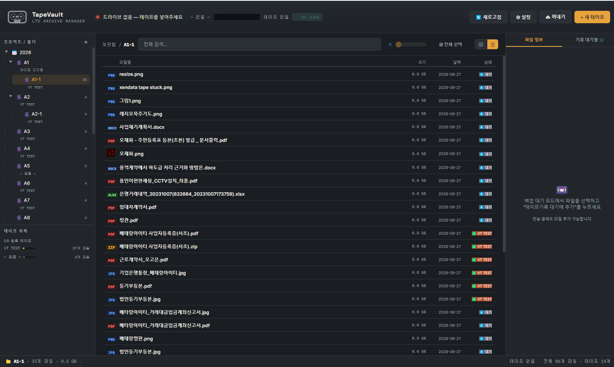Sort by the 파일명 column header

click(125, 62)
